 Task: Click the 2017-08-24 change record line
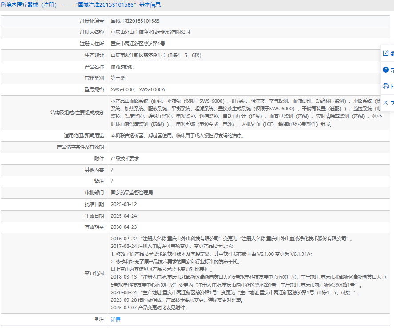pyautogui.click(x=172, y=246)
